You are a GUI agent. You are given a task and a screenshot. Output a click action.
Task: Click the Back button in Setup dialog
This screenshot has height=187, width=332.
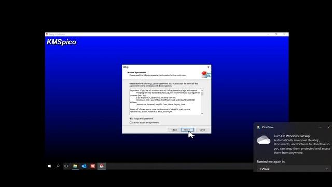pyautogui.click(x=174, y=130)
